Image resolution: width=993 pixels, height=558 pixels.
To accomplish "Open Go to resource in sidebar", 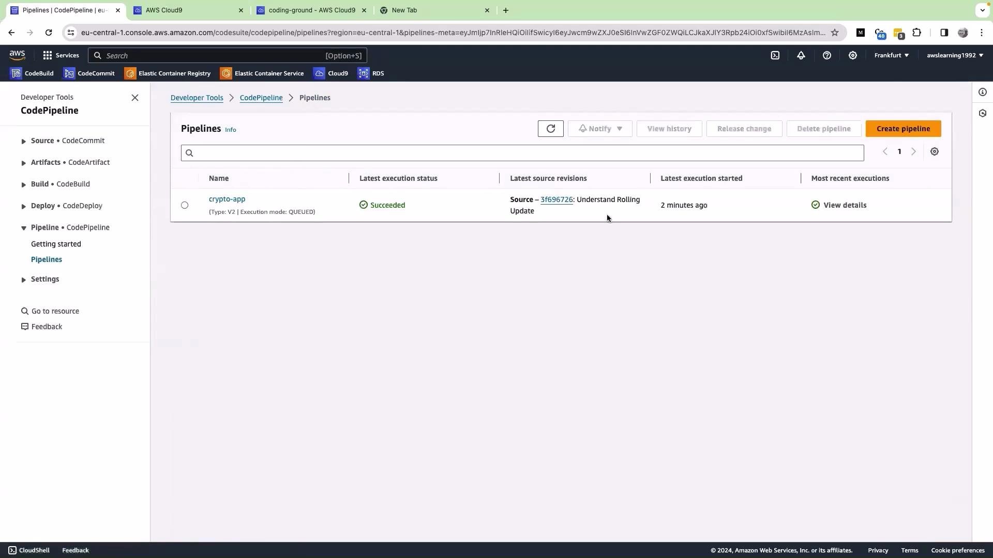I will tap(50, 311).
